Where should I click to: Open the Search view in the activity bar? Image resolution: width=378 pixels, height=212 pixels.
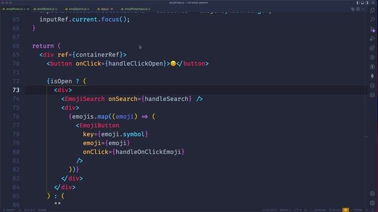(x=372, y=19)
